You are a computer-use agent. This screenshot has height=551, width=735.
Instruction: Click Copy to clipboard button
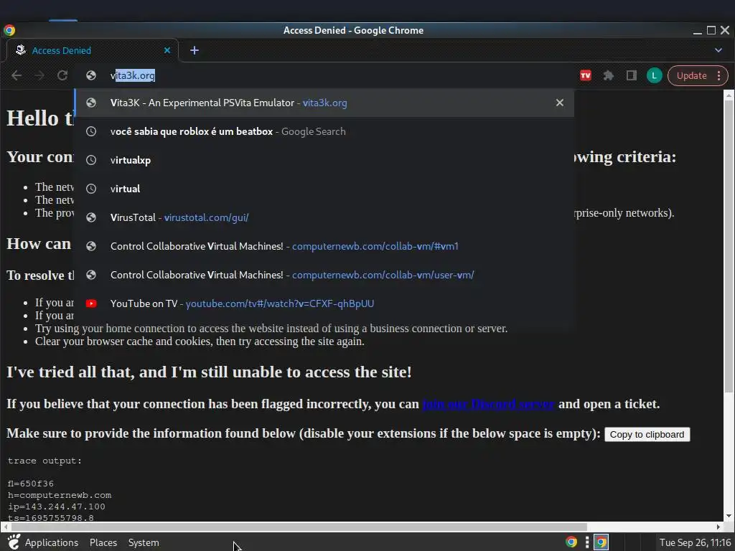647,434
